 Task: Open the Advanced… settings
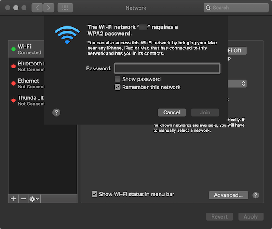[228, 195]
